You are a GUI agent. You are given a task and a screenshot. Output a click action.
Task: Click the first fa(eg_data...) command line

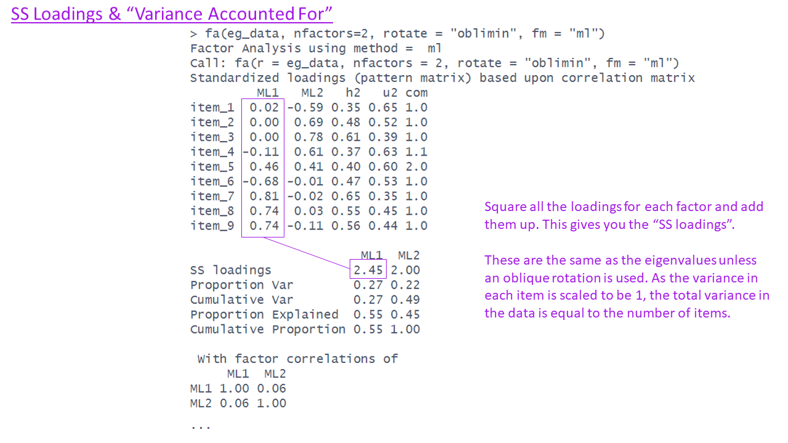tap(397, 34)
